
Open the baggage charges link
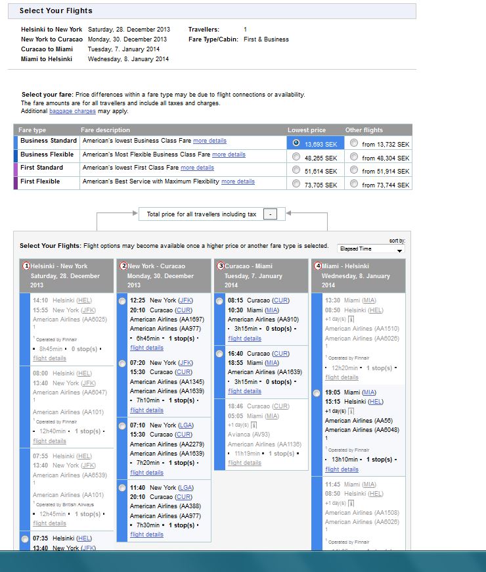click(x=72, y=111)
